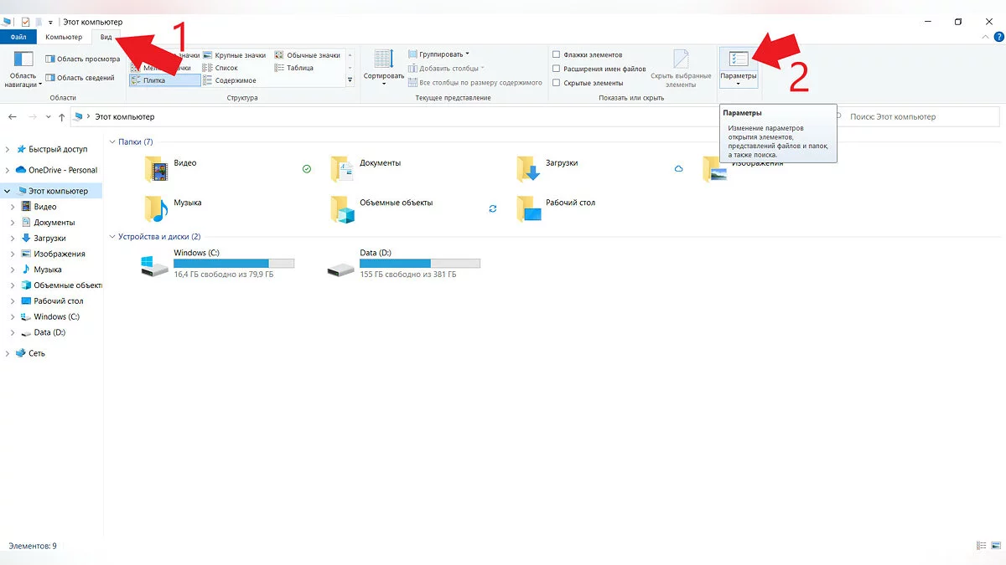
Task: Choose the Содержимое content layout
Action: pyautogui.click(x=230, y=80)
